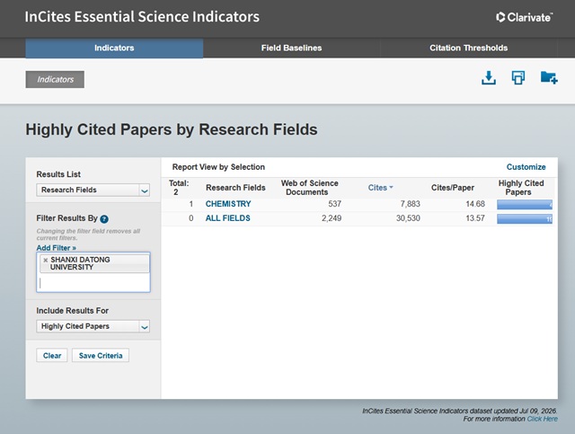Expand the Results List Research Fields dropdown
The height and width of the screenshot is (434, 575).
pyautogui.click(x=93, y=190)
